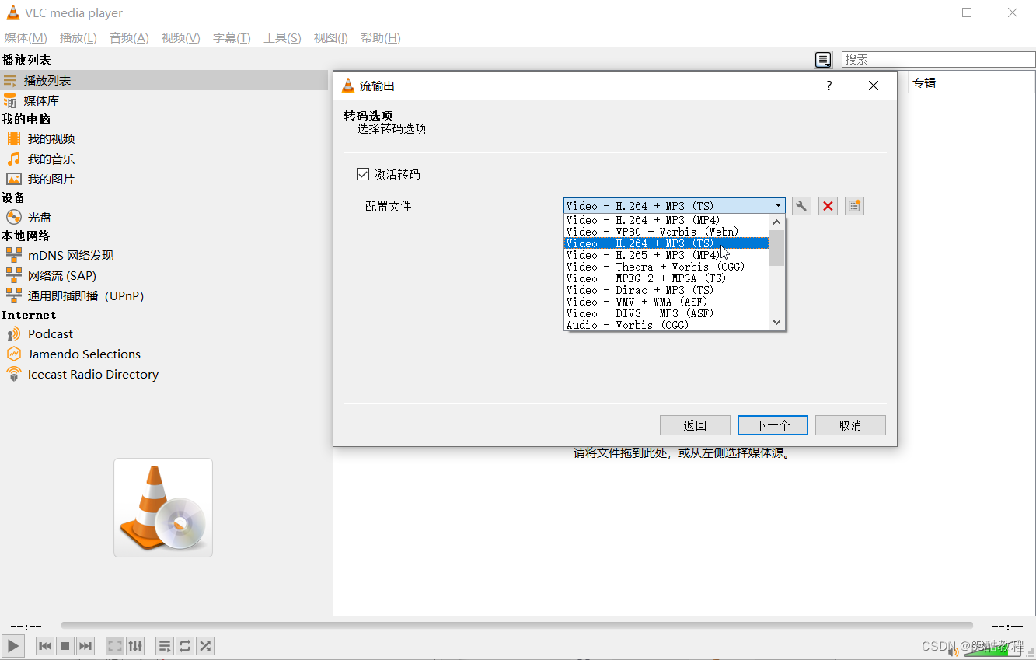Delete selected profile with red X
The width and height of the screenshot is (1036, 660).
828,206
